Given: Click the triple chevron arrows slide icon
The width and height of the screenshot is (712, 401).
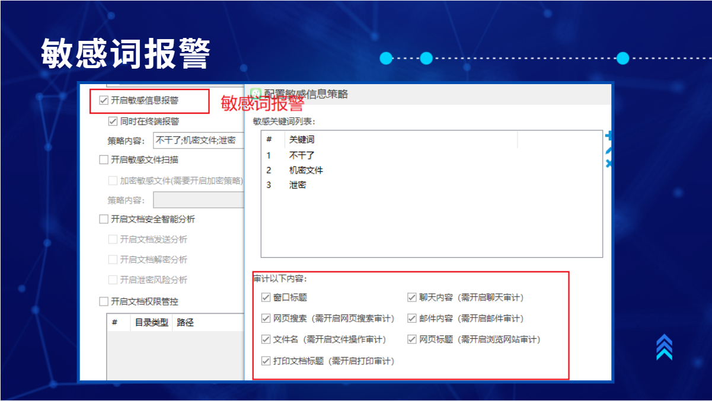Looking at the screenshot, I should pos(664,347).
